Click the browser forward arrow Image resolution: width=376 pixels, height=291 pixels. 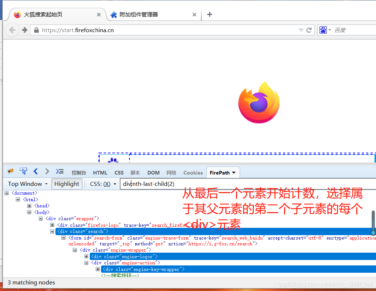click(x=24, y=30)
